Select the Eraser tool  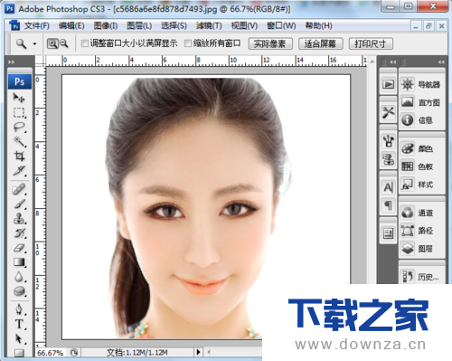pyautogui.click(x=19, y=248)
